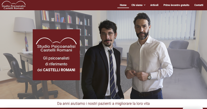The height and width of the screenshot is (109, 207).
Task: Click the Studio Psicoanalisi name inside the red box
Action: [56, 48]
